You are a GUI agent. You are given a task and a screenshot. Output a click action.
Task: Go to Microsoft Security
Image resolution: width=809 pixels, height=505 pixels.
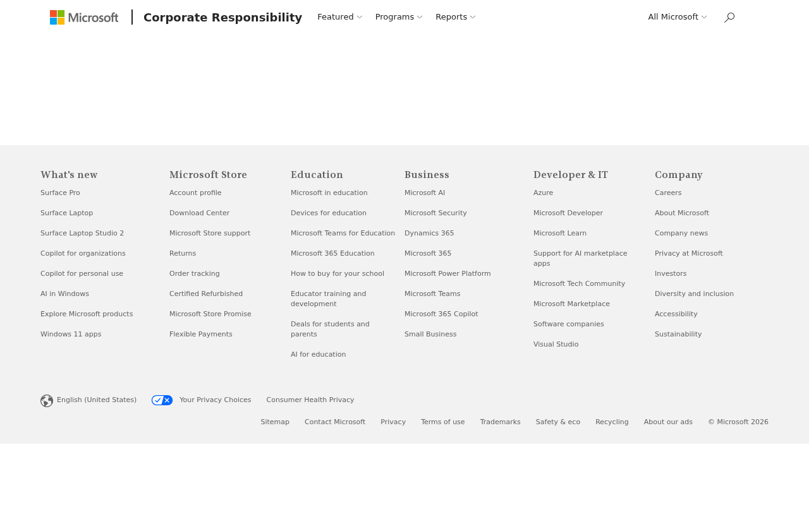coord(435,213)
